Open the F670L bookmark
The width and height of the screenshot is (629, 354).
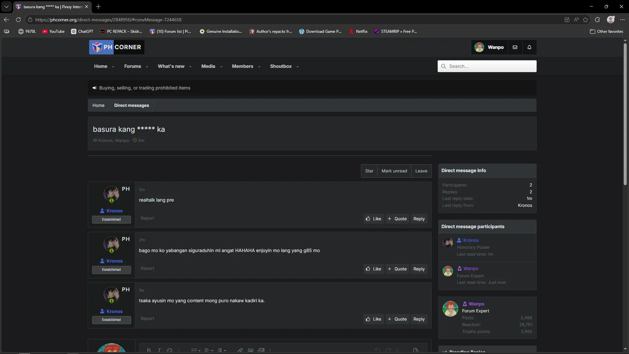pos(27,31)
